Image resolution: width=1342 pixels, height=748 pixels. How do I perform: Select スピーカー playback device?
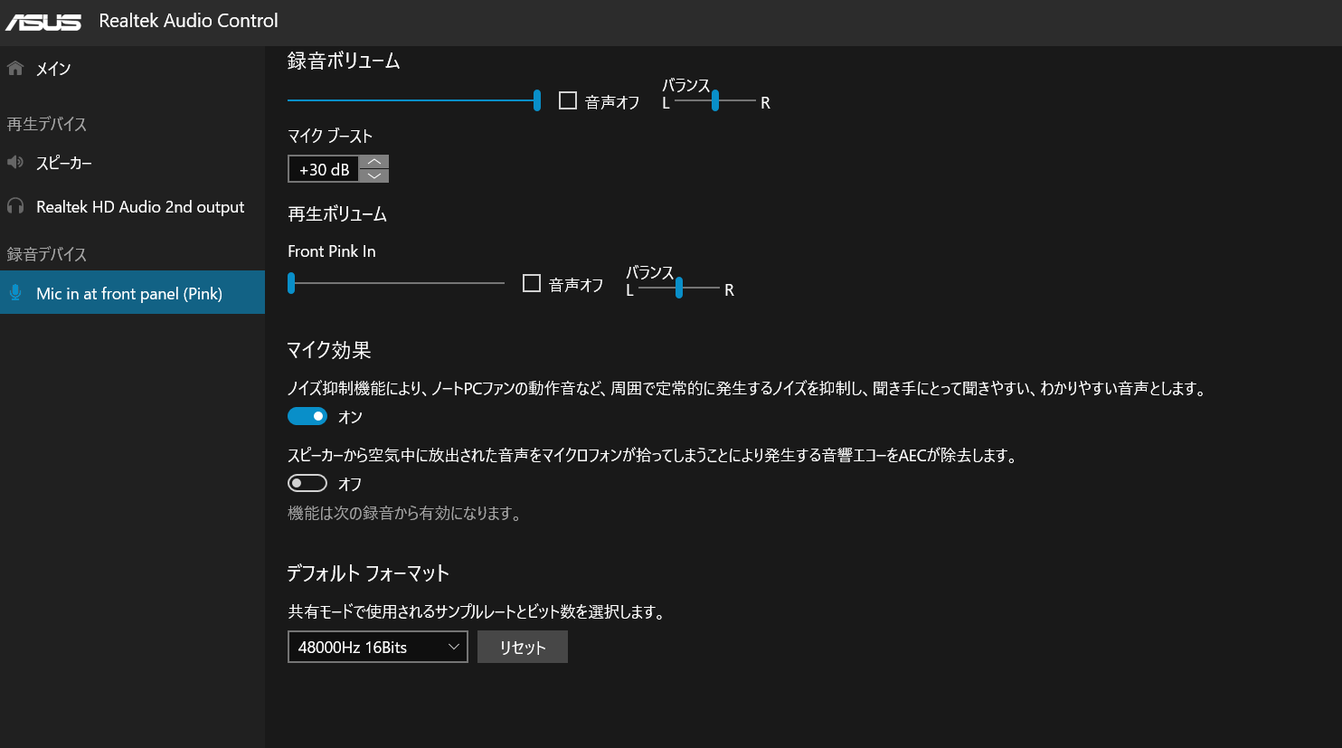pos(64,164)
